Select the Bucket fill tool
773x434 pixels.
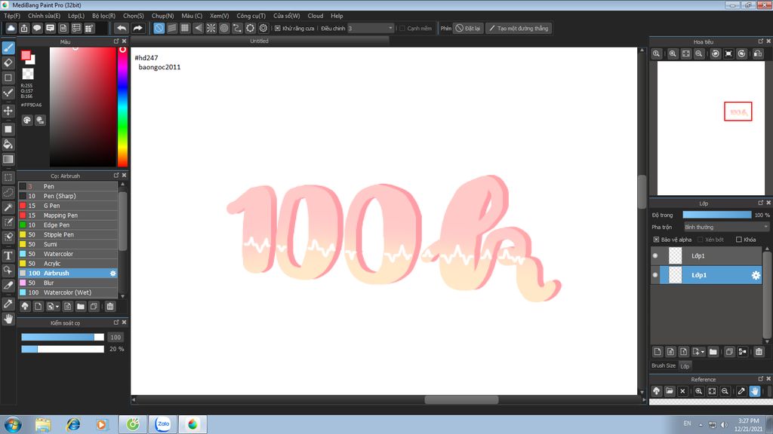[x=8, y=144]
